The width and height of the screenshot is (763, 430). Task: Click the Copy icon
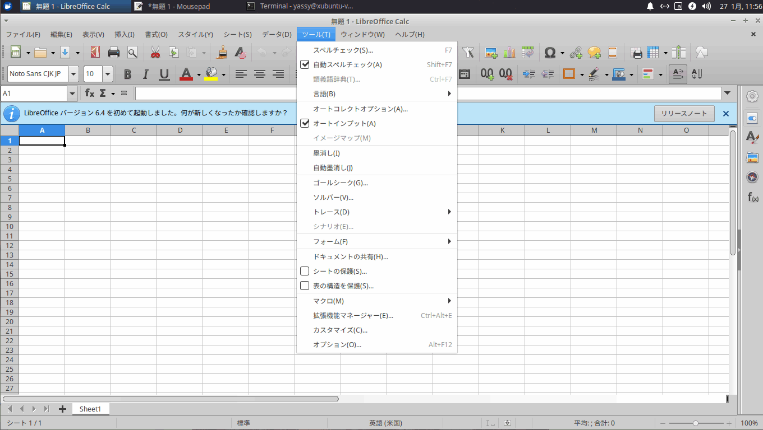[174, 53]
